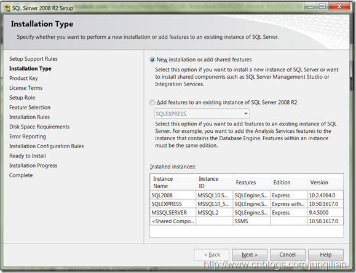Click the Instance ID column header
This screenshot has width=356, height=273.
click(215, 183)
